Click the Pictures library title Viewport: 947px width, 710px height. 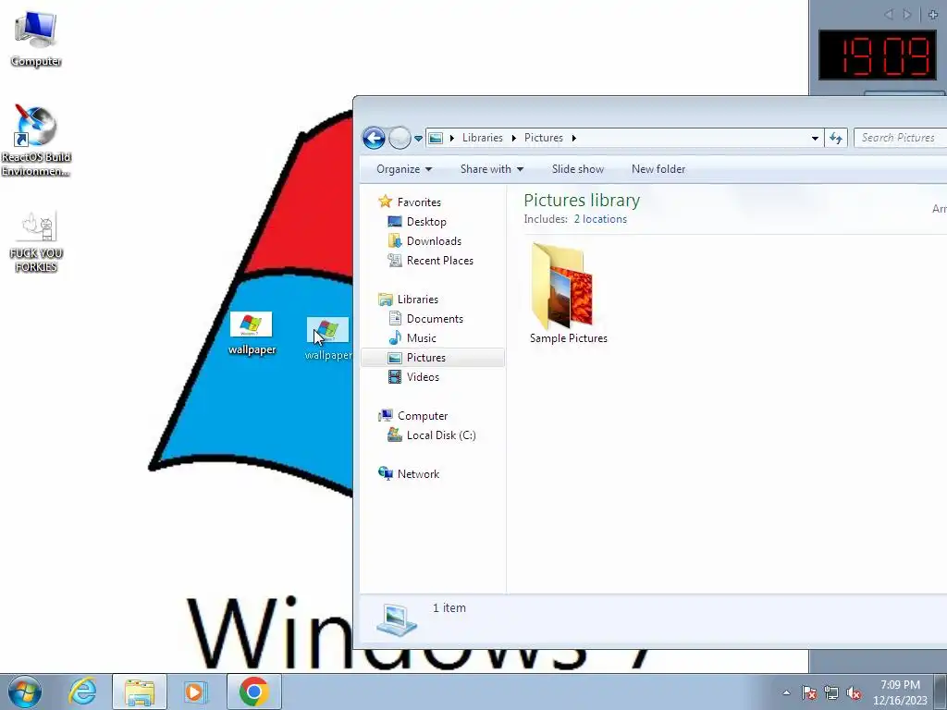pos(582,200)
